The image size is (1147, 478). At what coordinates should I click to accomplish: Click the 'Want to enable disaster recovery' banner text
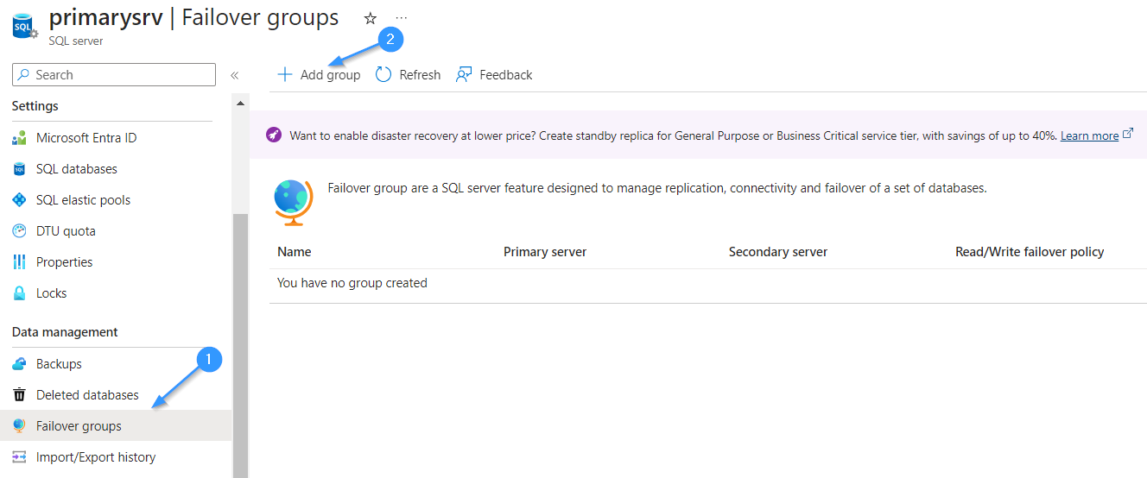pyautogui.click(x=673, y=135)
